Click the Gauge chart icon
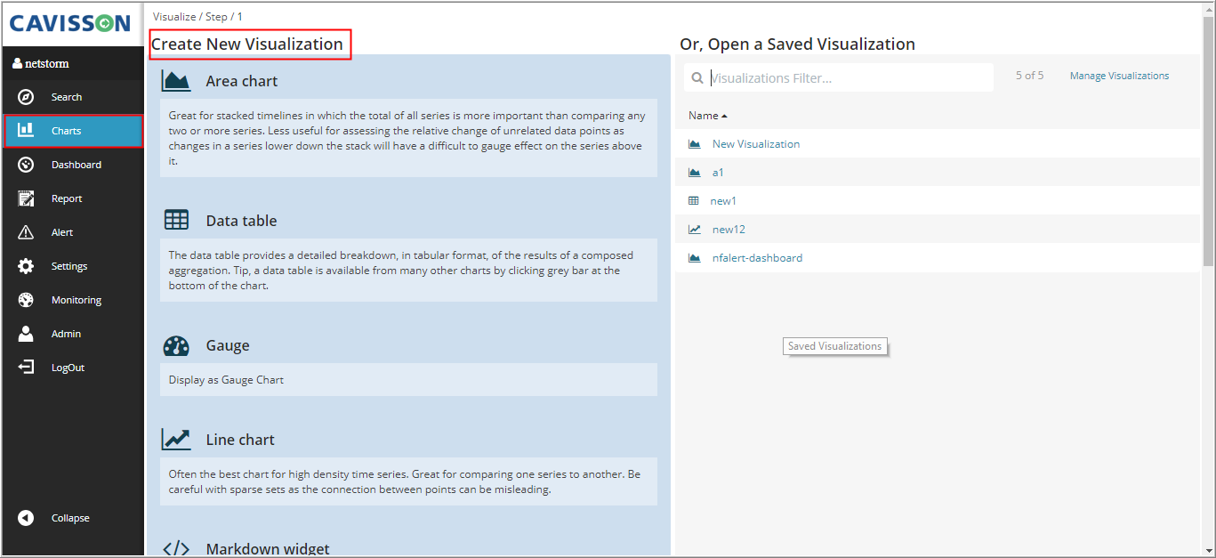1216x558 pixels. [176, 346]
